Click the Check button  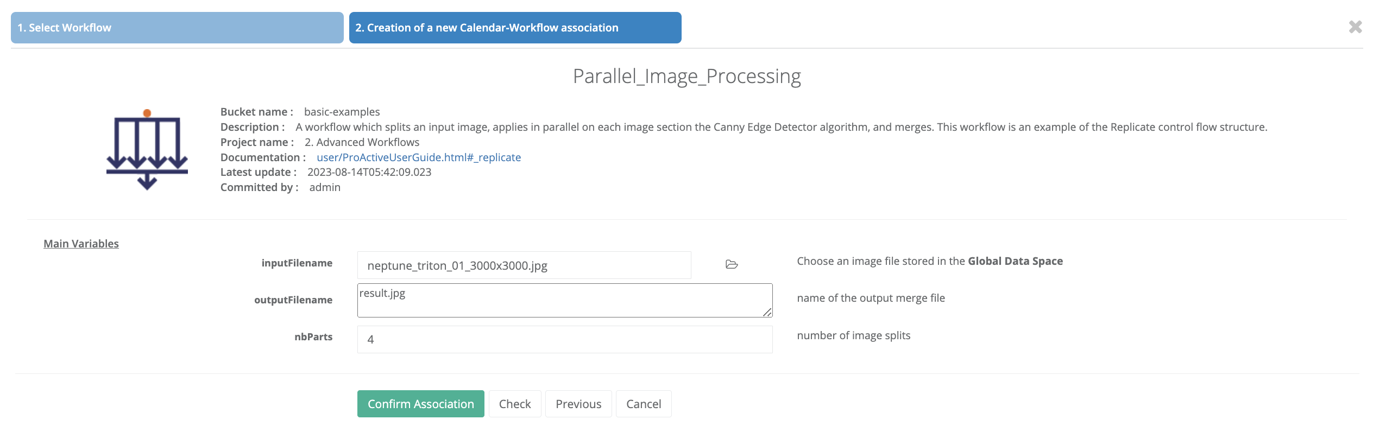click(x=515, y=404)
